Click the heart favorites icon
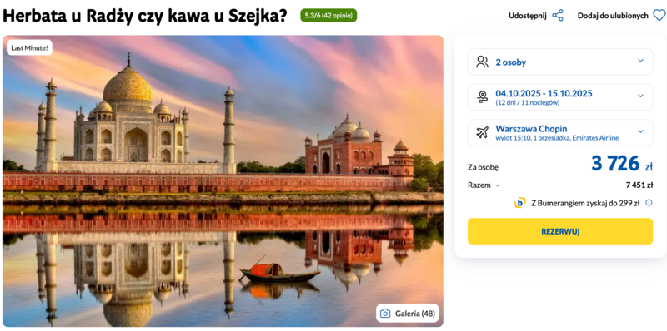The height and width of the screenshot is (331, 667). [659, 16]
